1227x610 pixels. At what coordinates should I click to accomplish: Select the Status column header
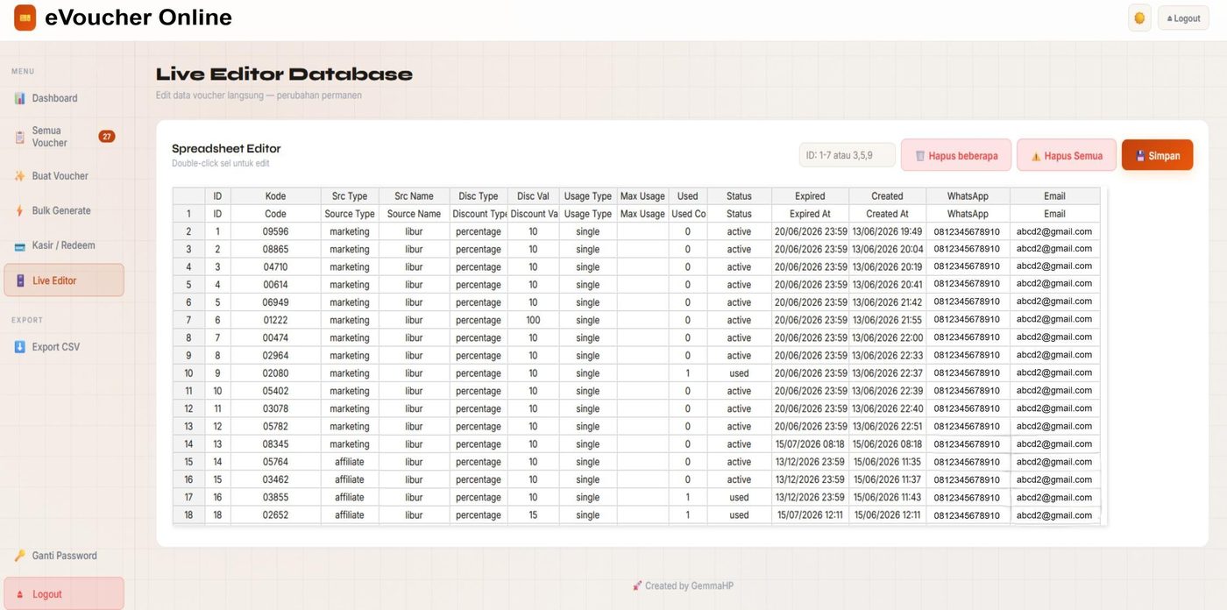pyautogui.click(x=739, y=196)
